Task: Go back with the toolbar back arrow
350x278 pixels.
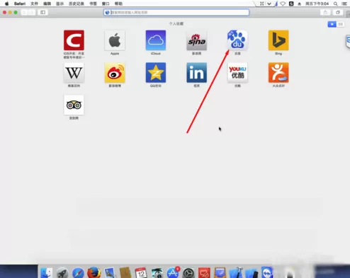Action: (x=24, y=12)
